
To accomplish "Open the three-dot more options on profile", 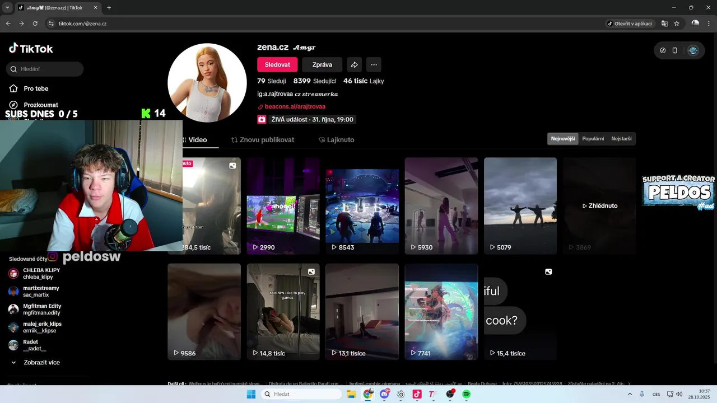I will (374, 65).
